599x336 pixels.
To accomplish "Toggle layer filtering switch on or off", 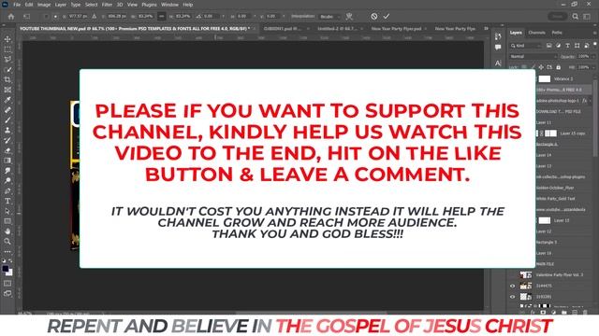I will [595, 44].
